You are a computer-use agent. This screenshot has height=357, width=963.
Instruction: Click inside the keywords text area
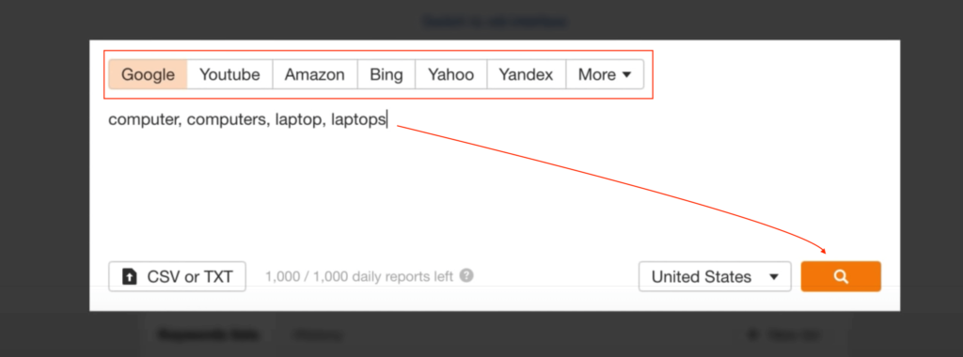[495, 178]
